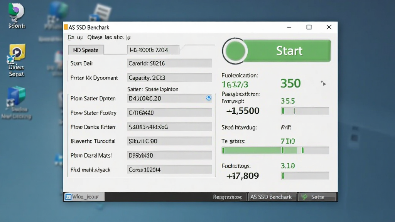The image size is (395, 222).
Task: Click the HD-0000b 7204 field
Action: (x=153, y=50)
